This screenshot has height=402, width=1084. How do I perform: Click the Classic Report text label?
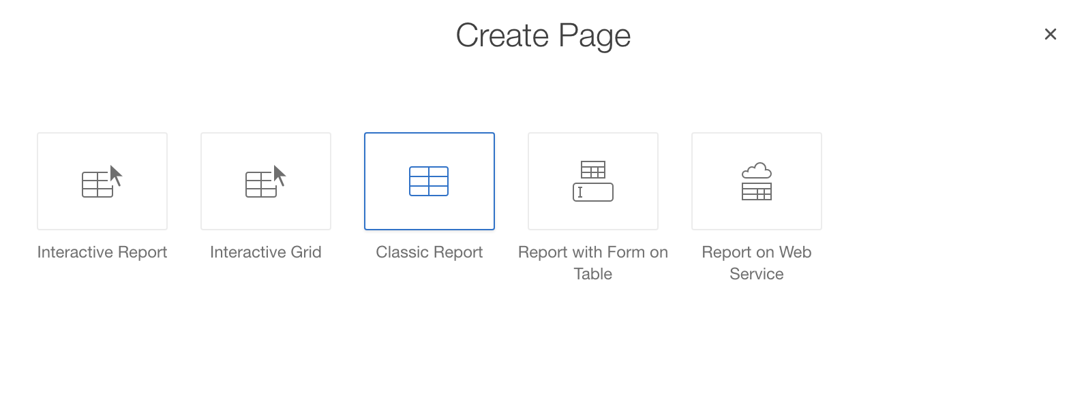pyautogui.click(x=430, y=252)
